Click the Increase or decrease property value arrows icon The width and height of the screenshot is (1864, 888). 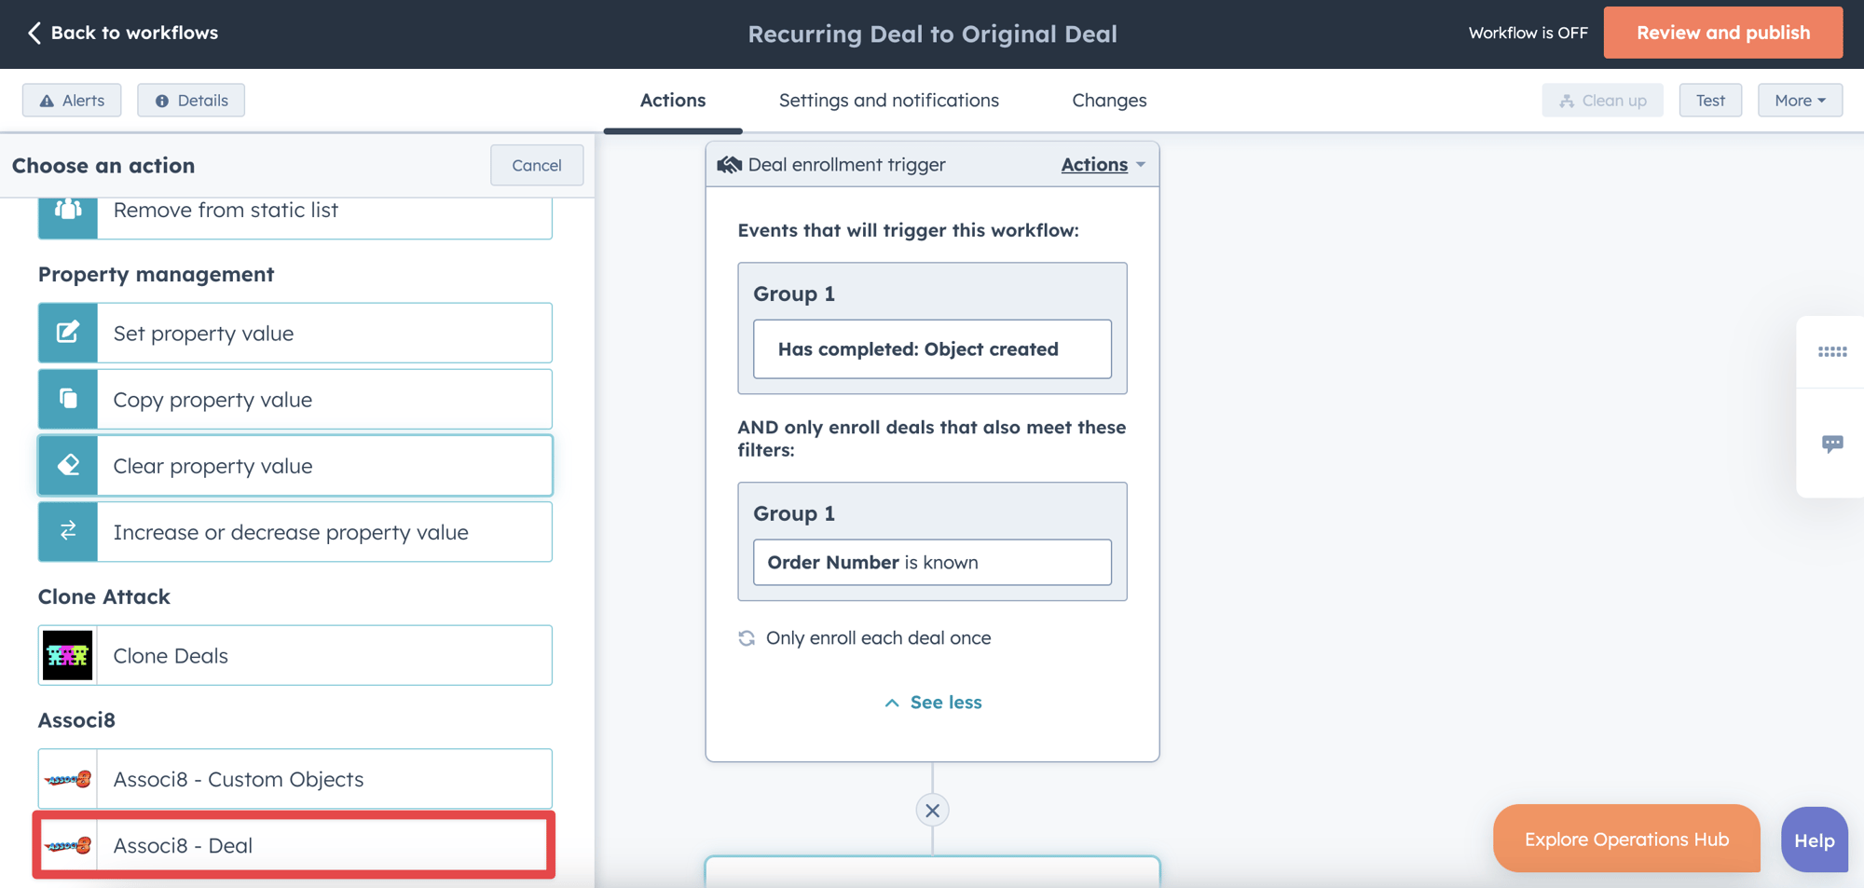67,531
